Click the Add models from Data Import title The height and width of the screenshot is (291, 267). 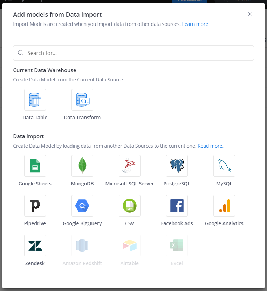tap(57, 14)
